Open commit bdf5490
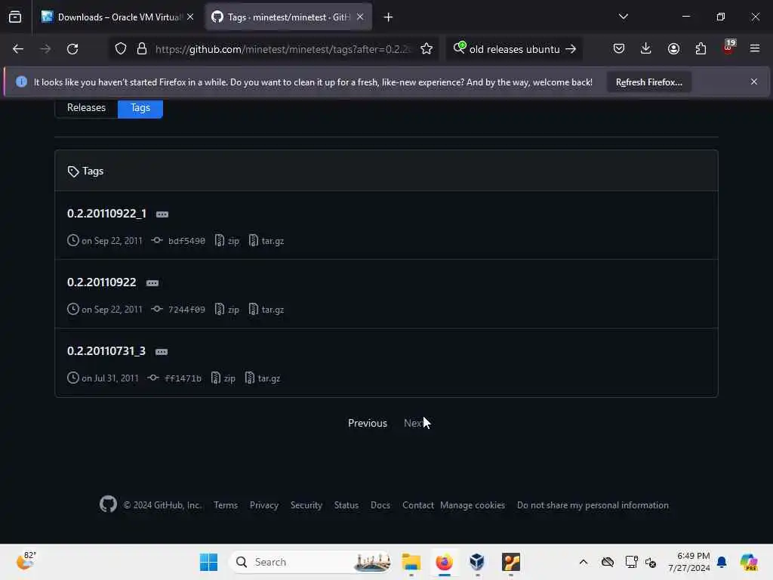Image resolution: width=773 pixels, height=580 pixels. click(186, 241)
